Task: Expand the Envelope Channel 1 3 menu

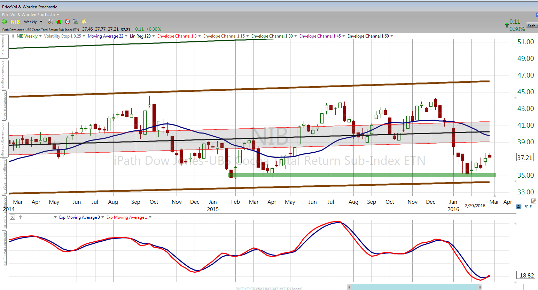Action: coord(200,36)
